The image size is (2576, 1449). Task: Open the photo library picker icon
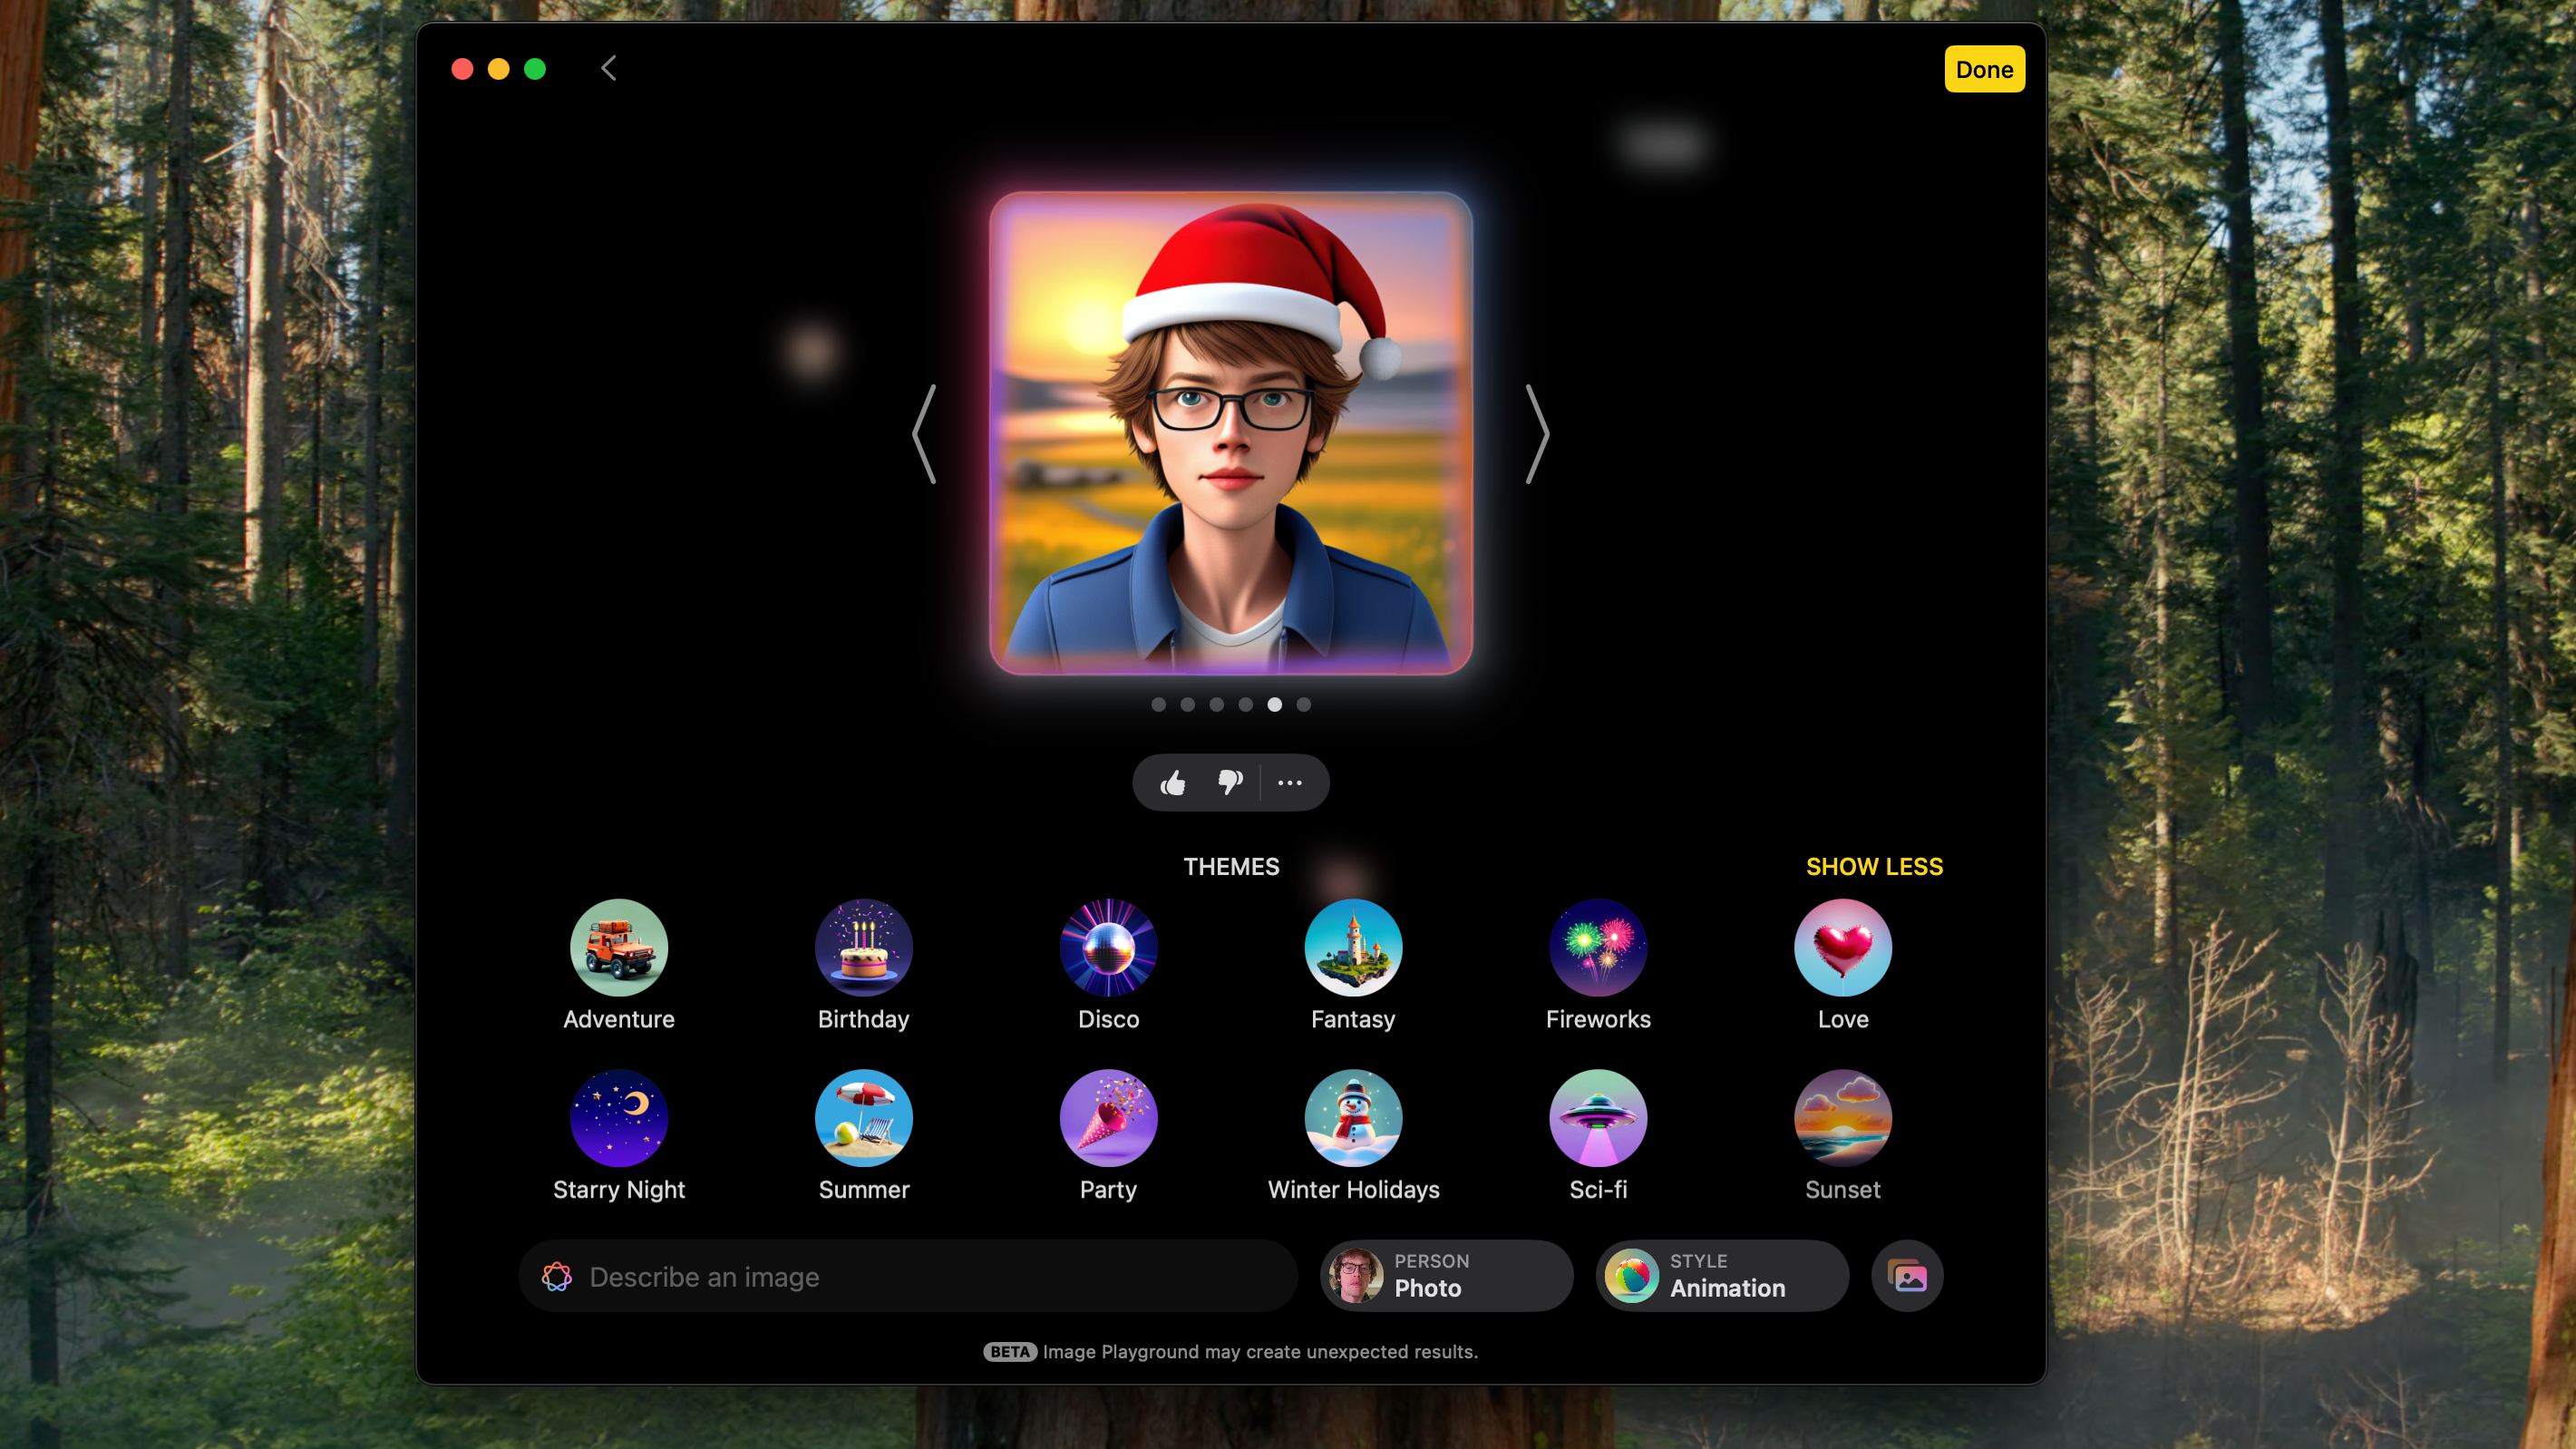click(1907, 1276)
